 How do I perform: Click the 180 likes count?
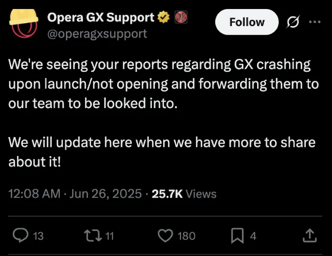click(186, 236)
